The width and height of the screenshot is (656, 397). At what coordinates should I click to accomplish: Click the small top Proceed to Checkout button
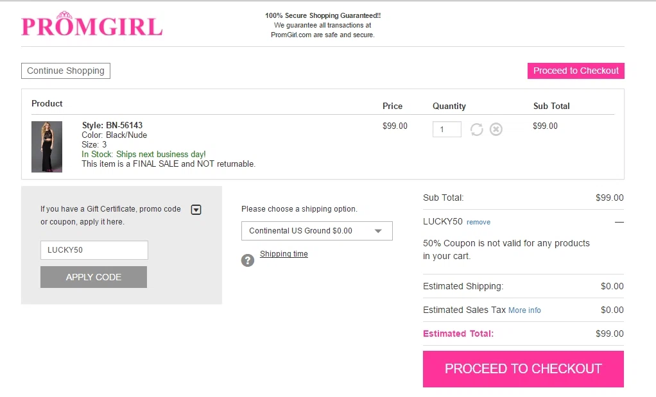click(x=576, y=71)
